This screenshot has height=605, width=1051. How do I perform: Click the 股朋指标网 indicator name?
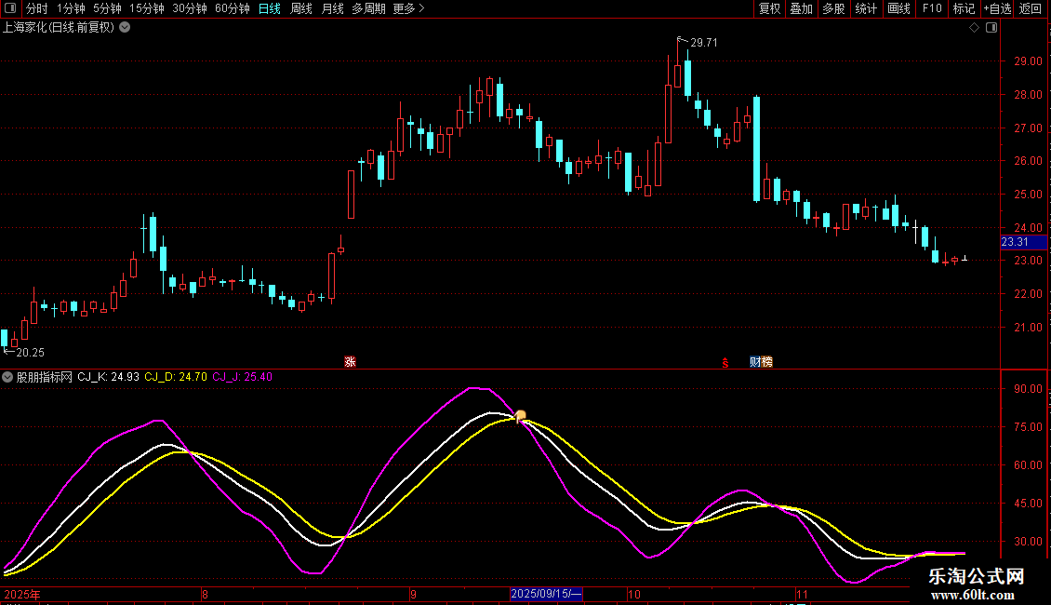click(x=45, y=377)
